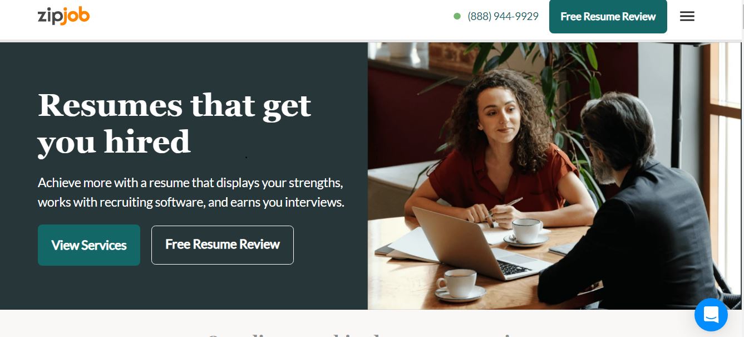Select the phone number (888) 944-9929
This screenshot has height=337, width=744.
(x=503, y=17)
